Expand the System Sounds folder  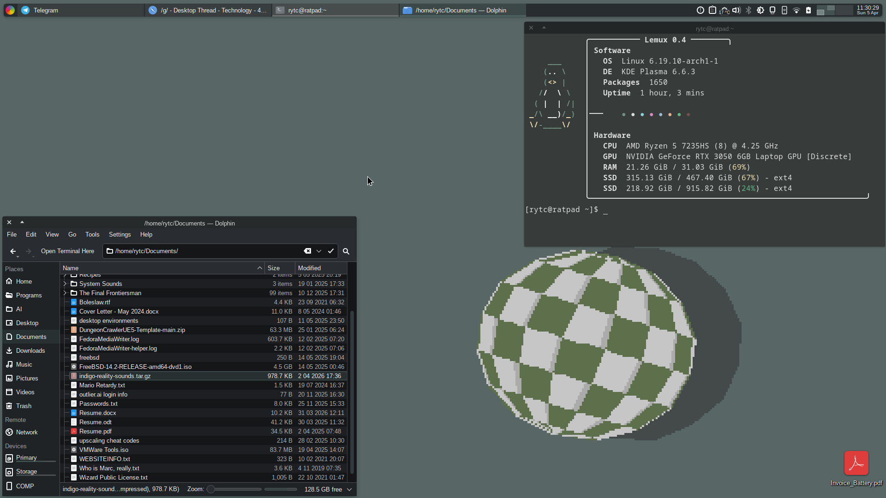click(x=65, y=284)
